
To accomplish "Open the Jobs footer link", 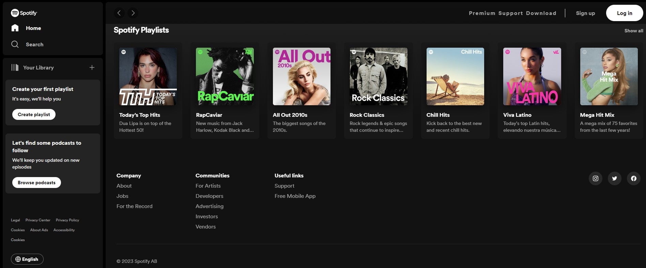I will 122,196.
